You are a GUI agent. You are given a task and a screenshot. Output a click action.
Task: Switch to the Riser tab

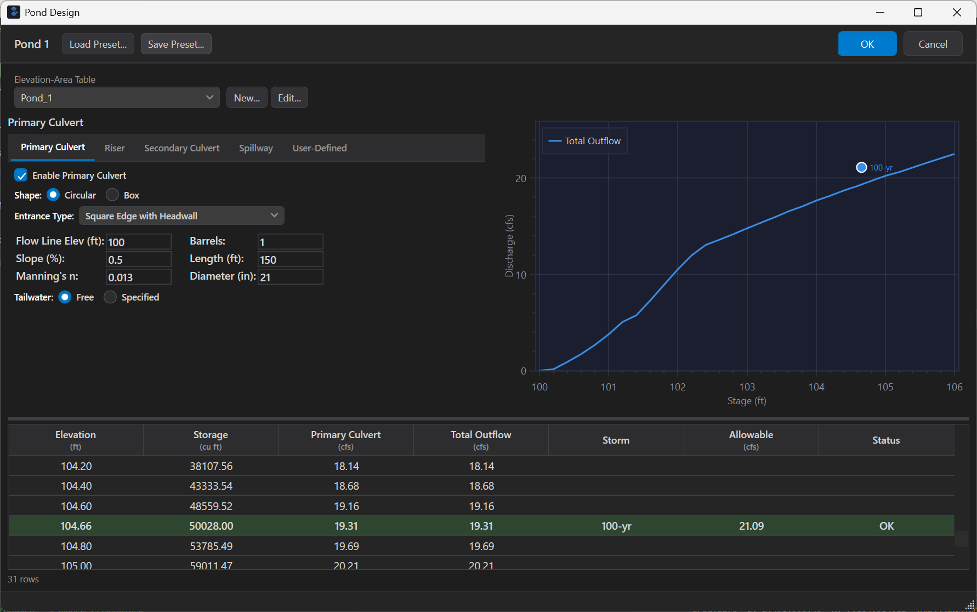click(115, 148)
